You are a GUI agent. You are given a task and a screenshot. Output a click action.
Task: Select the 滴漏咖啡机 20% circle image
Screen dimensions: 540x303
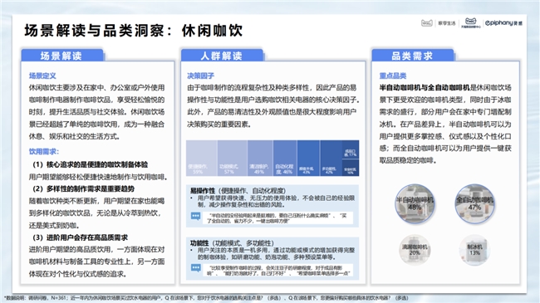pos(415,250)
